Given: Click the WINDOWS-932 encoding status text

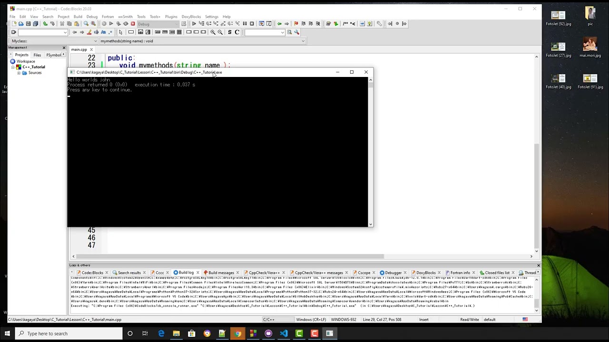Looking at the screenshot, I should (344, 320).
